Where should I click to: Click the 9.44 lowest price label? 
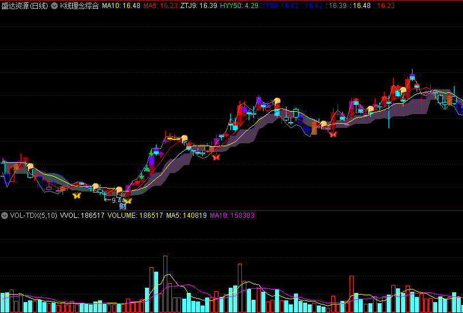[119, 200]
